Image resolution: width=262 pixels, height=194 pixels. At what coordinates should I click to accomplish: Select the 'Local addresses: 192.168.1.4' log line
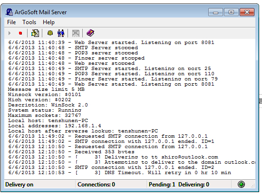[55, 126]
